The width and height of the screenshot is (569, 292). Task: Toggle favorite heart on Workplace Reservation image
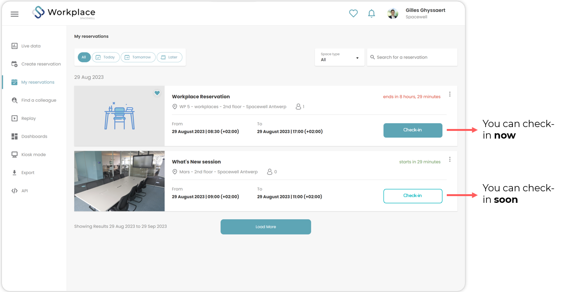[x=157, y=93]
